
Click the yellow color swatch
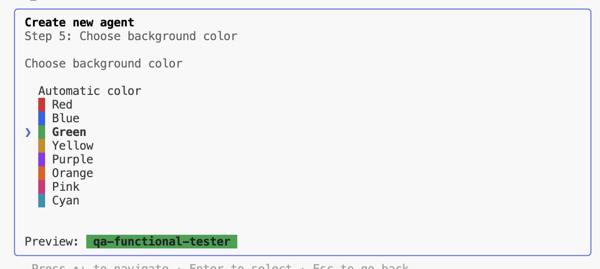coord(42,146)
